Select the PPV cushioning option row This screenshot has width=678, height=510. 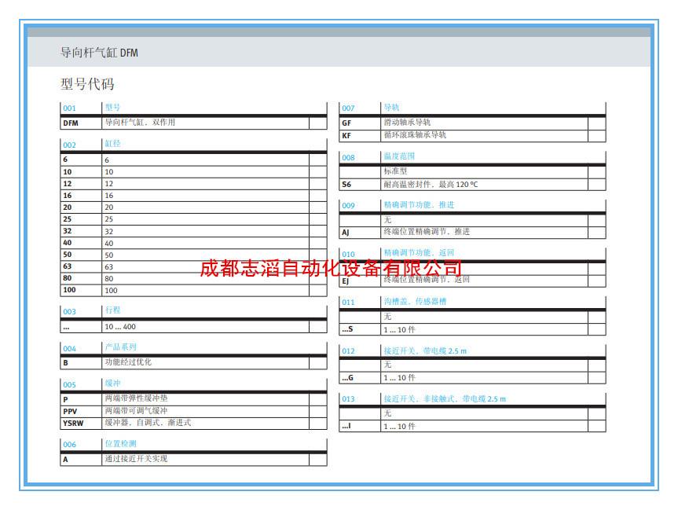(193, 411)
